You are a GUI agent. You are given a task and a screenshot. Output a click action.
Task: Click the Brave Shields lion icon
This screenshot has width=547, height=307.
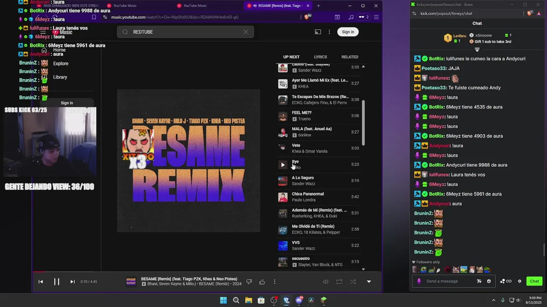307,17
